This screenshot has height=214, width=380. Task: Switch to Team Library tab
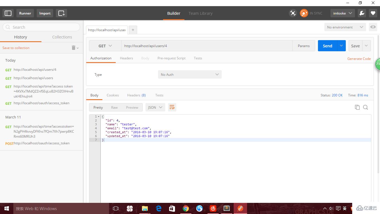click(200, 13)
